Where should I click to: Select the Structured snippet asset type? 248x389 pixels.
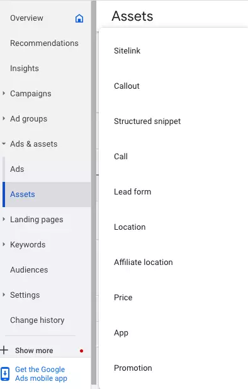[x=147, y=121]
